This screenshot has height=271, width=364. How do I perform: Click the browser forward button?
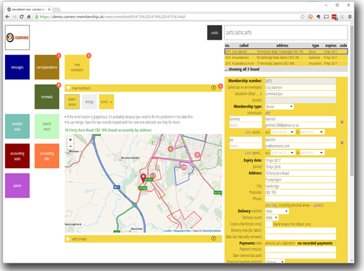pos(15,17)
